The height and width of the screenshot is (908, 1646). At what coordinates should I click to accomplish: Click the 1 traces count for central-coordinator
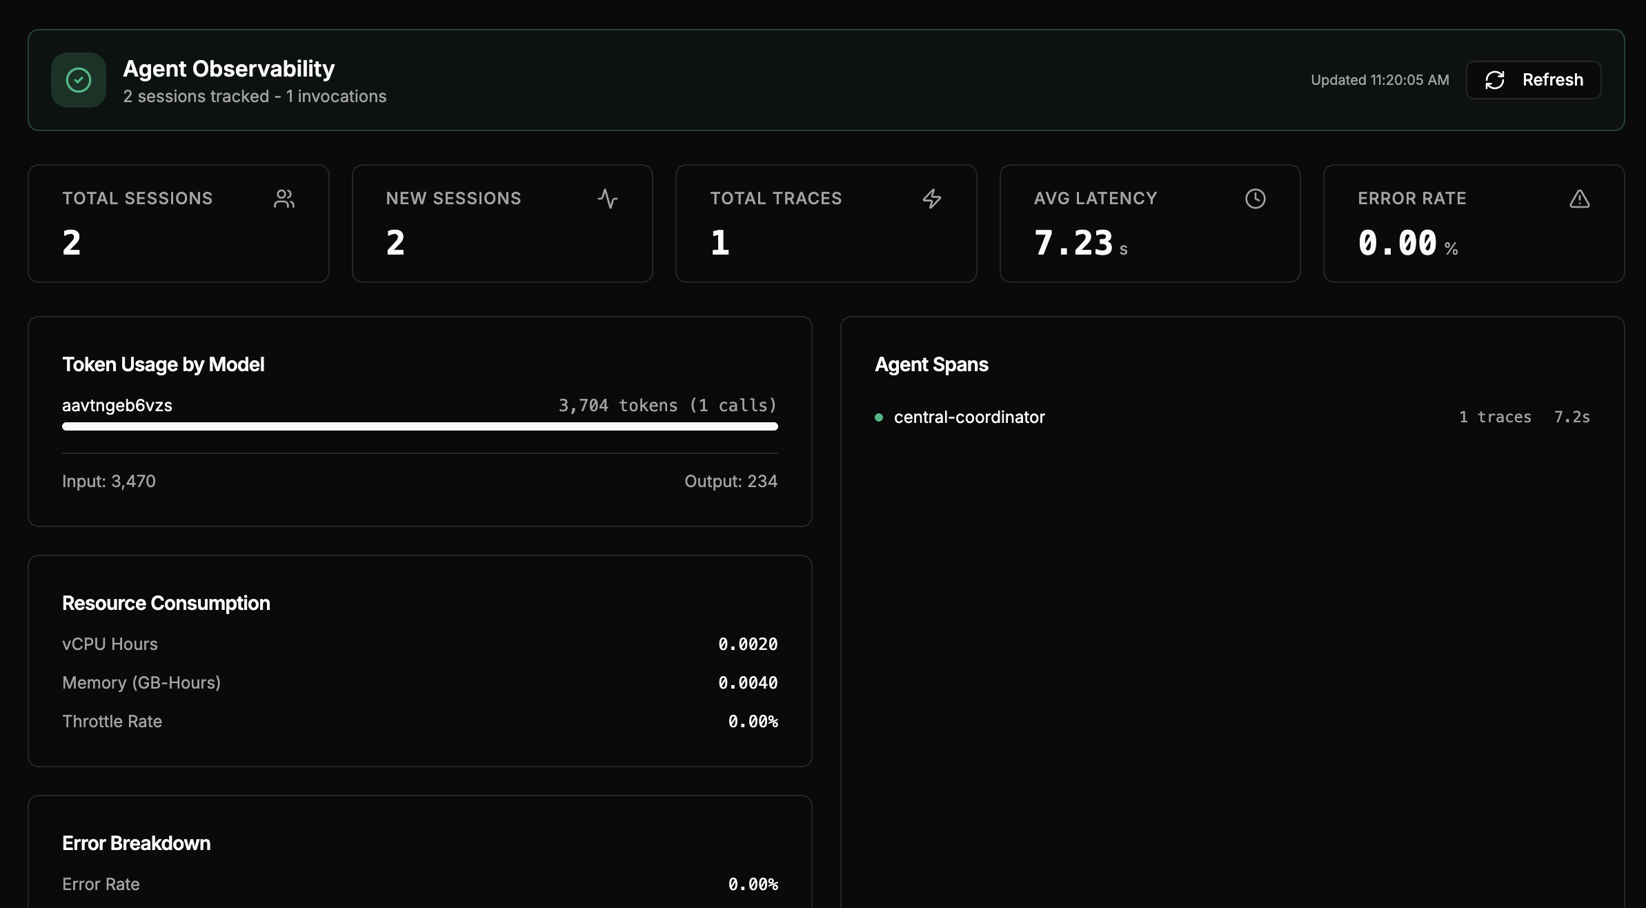click(x=1494, y=417)
